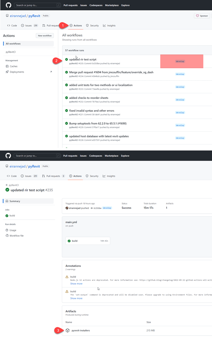Image resolution: width=212 pixels, height=353 pixels.
Task: Click the shield icon on the Security tab
Action: 88,176
